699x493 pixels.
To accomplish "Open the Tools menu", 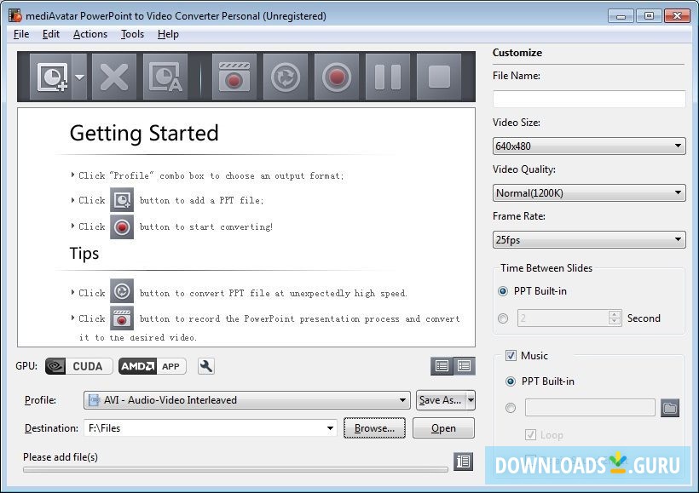I will (x=132, y=34).
